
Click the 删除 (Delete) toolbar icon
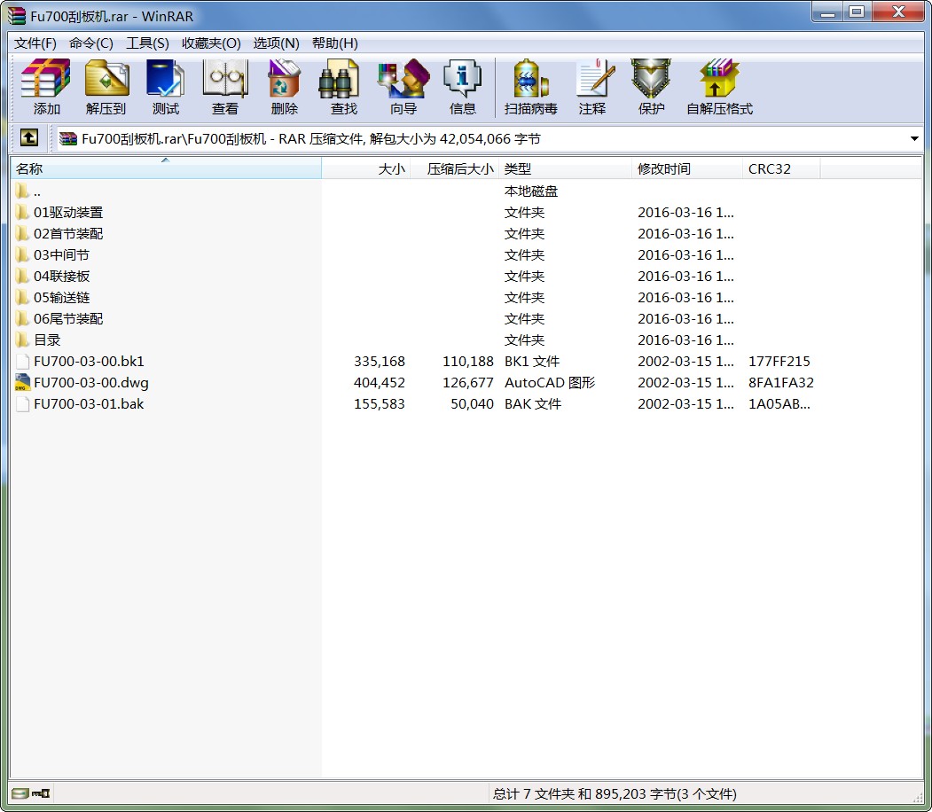click(x=284, y=87)
